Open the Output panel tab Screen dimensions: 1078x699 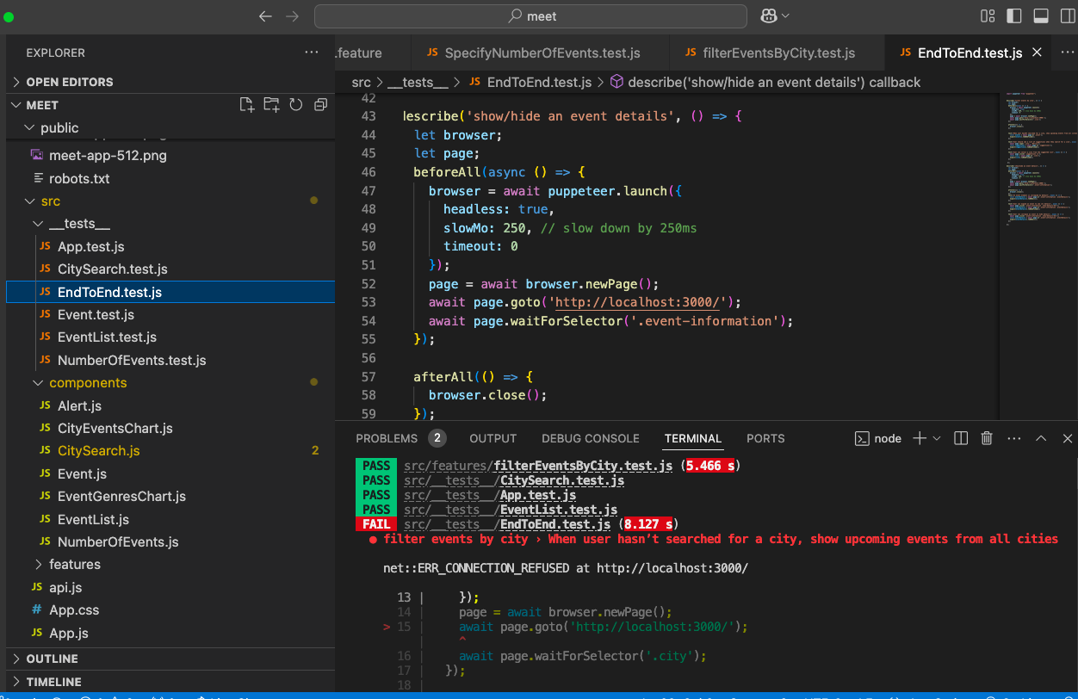[493, 438]
